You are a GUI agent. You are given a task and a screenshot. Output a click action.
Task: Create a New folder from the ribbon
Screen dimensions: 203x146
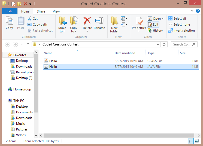tap(114, 25)
